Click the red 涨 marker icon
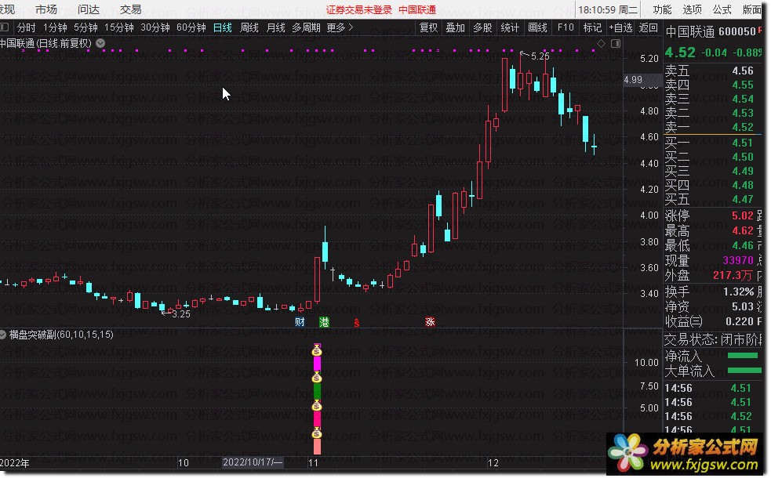This screenshot has width=771, height=478. click(x=431, y=322)
